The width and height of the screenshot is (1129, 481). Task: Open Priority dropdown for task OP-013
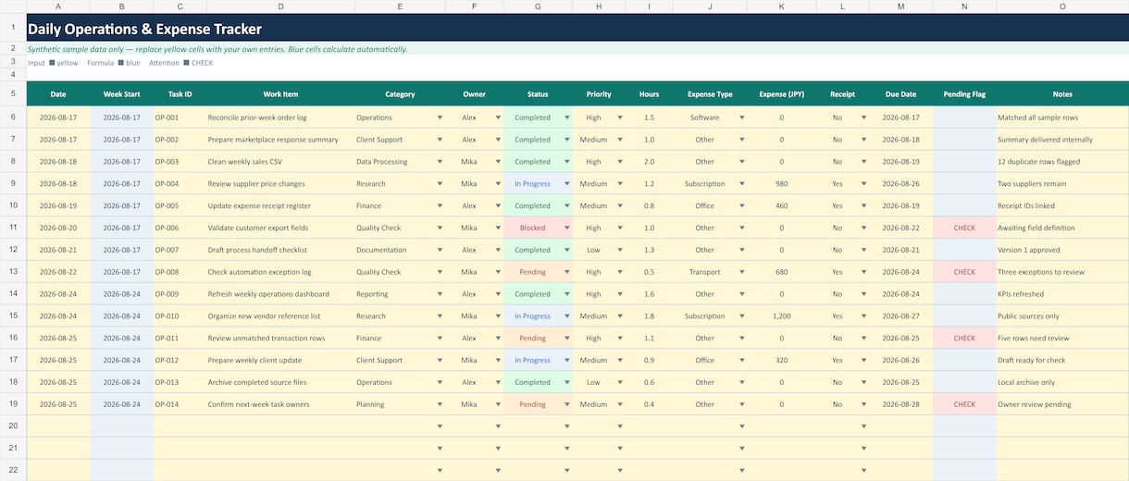click(620, 382)
